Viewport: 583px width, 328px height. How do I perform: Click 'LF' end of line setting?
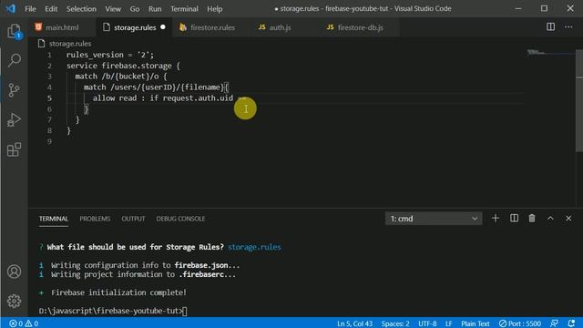click(449, 323)
